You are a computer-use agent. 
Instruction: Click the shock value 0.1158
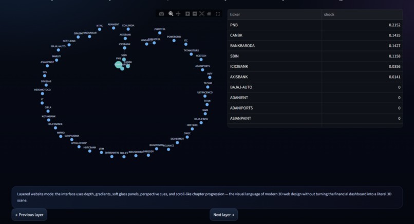394,56
